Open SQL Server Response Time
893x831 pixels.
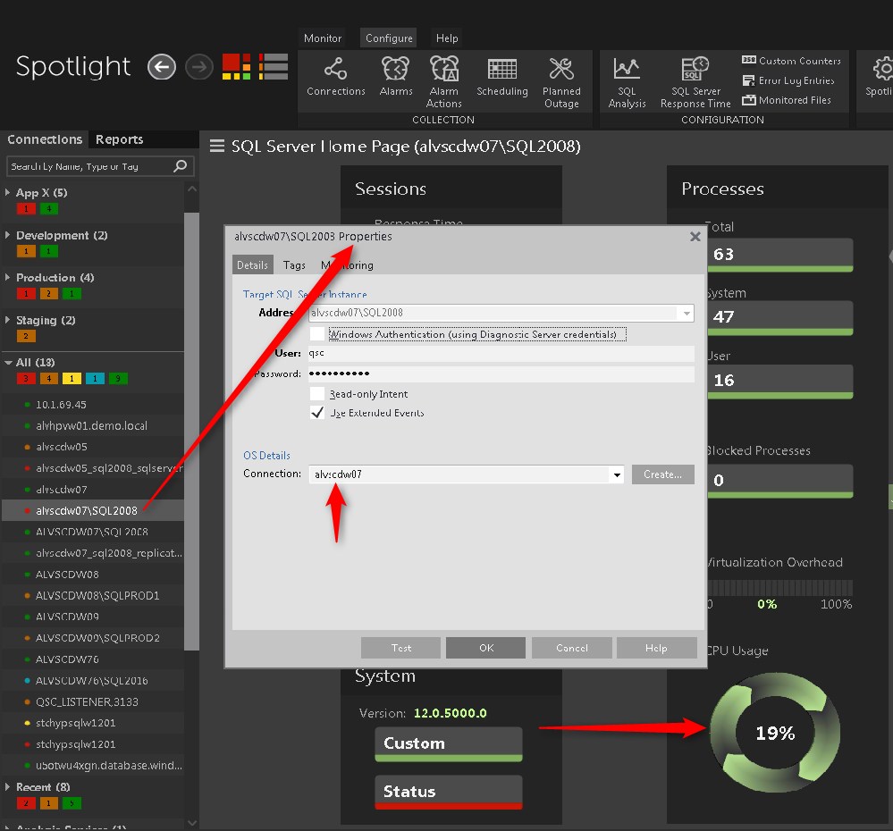695,70
